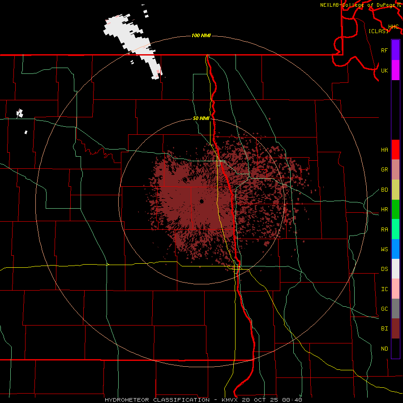403x403 pixels.
Task: Click the DS legend label
Action: pyautogui.click(x=384, y=269)
